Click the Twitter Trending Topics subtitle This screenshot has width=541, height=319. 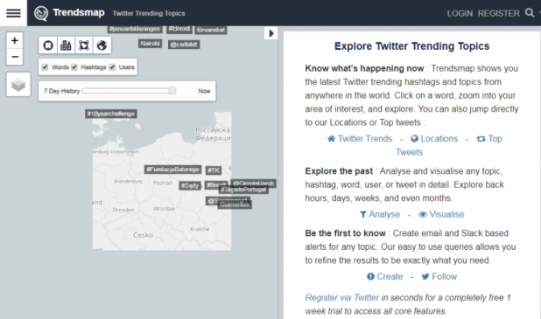(x=149, y=13)
